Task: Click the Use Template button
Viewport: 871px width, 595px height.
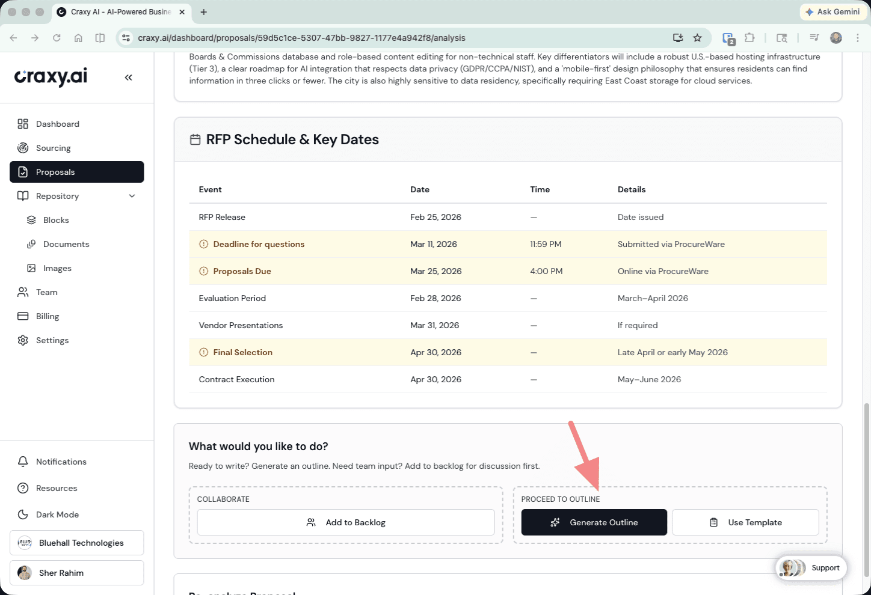Action: tap(745, 522)
